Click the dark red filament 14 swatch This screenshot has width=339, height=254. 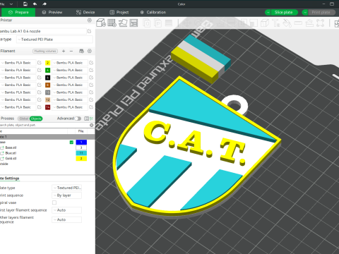pyautogui.click(x=48, y=107)
